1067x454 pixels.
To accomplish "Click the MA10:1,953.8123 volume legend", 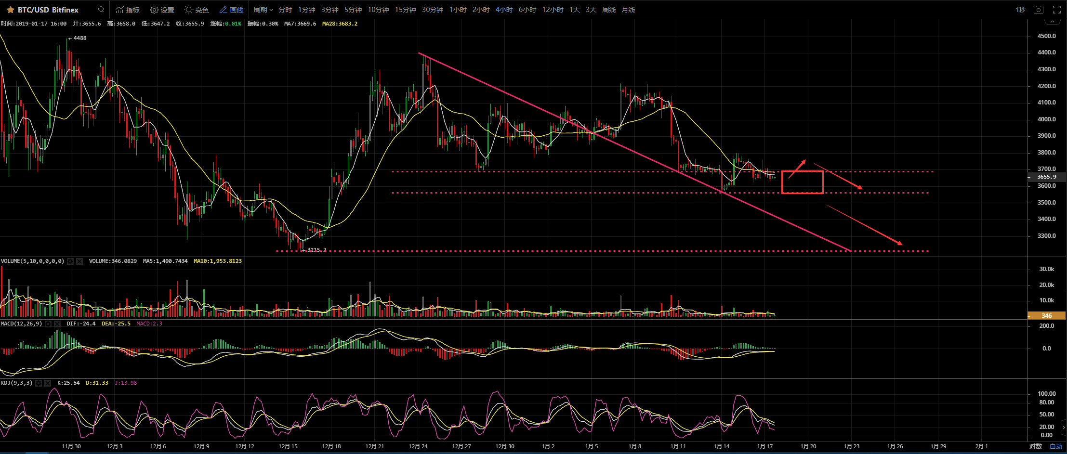I will tap(218, 261).
